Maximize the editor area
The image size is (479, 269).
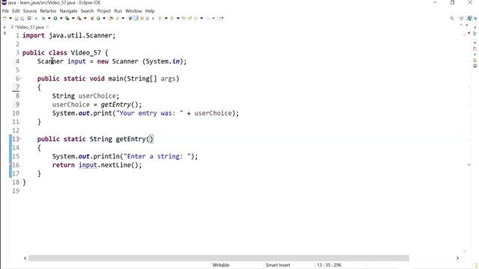tap(467, 25)
